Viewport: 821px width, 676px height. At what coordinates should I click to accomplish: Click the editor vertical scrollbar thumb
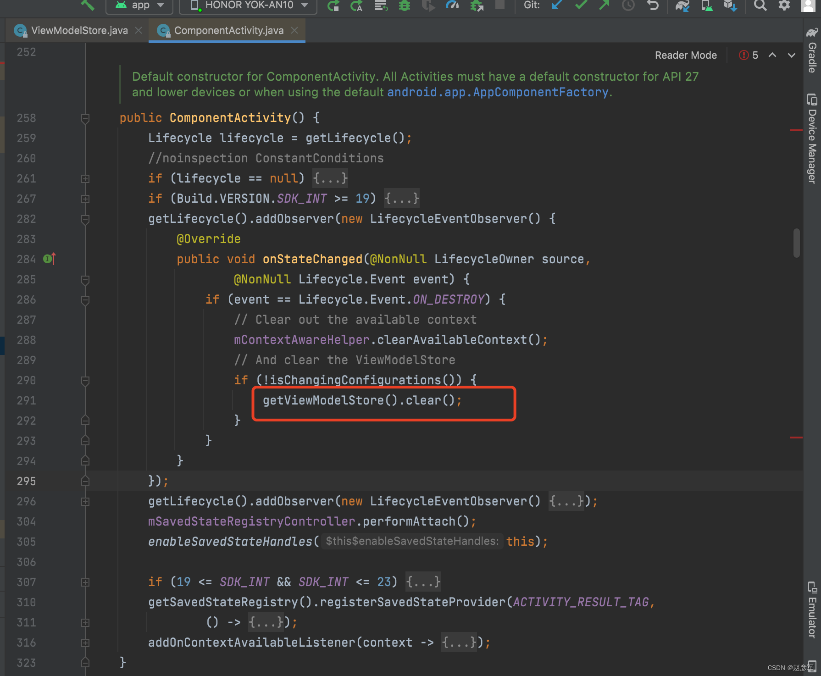click(x=797, y=243)
